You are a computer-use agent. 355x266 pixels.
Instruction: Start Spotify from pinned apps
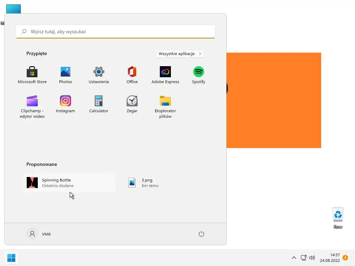tap(199, 75)
